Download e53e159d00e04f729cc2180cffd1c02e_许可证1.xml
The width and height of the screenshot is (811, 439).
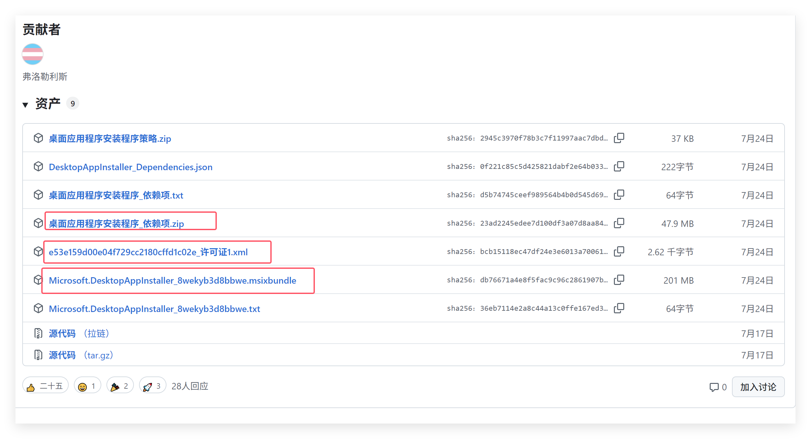(x=148, y=252)
